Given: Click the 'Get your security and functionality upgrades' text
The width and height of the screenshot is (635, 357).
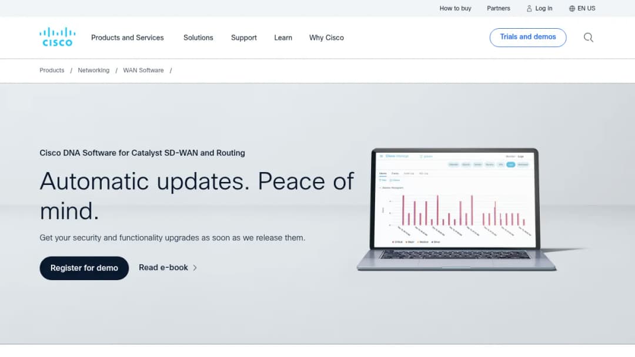Looking at the screenshot, I should tap(172, 238).
